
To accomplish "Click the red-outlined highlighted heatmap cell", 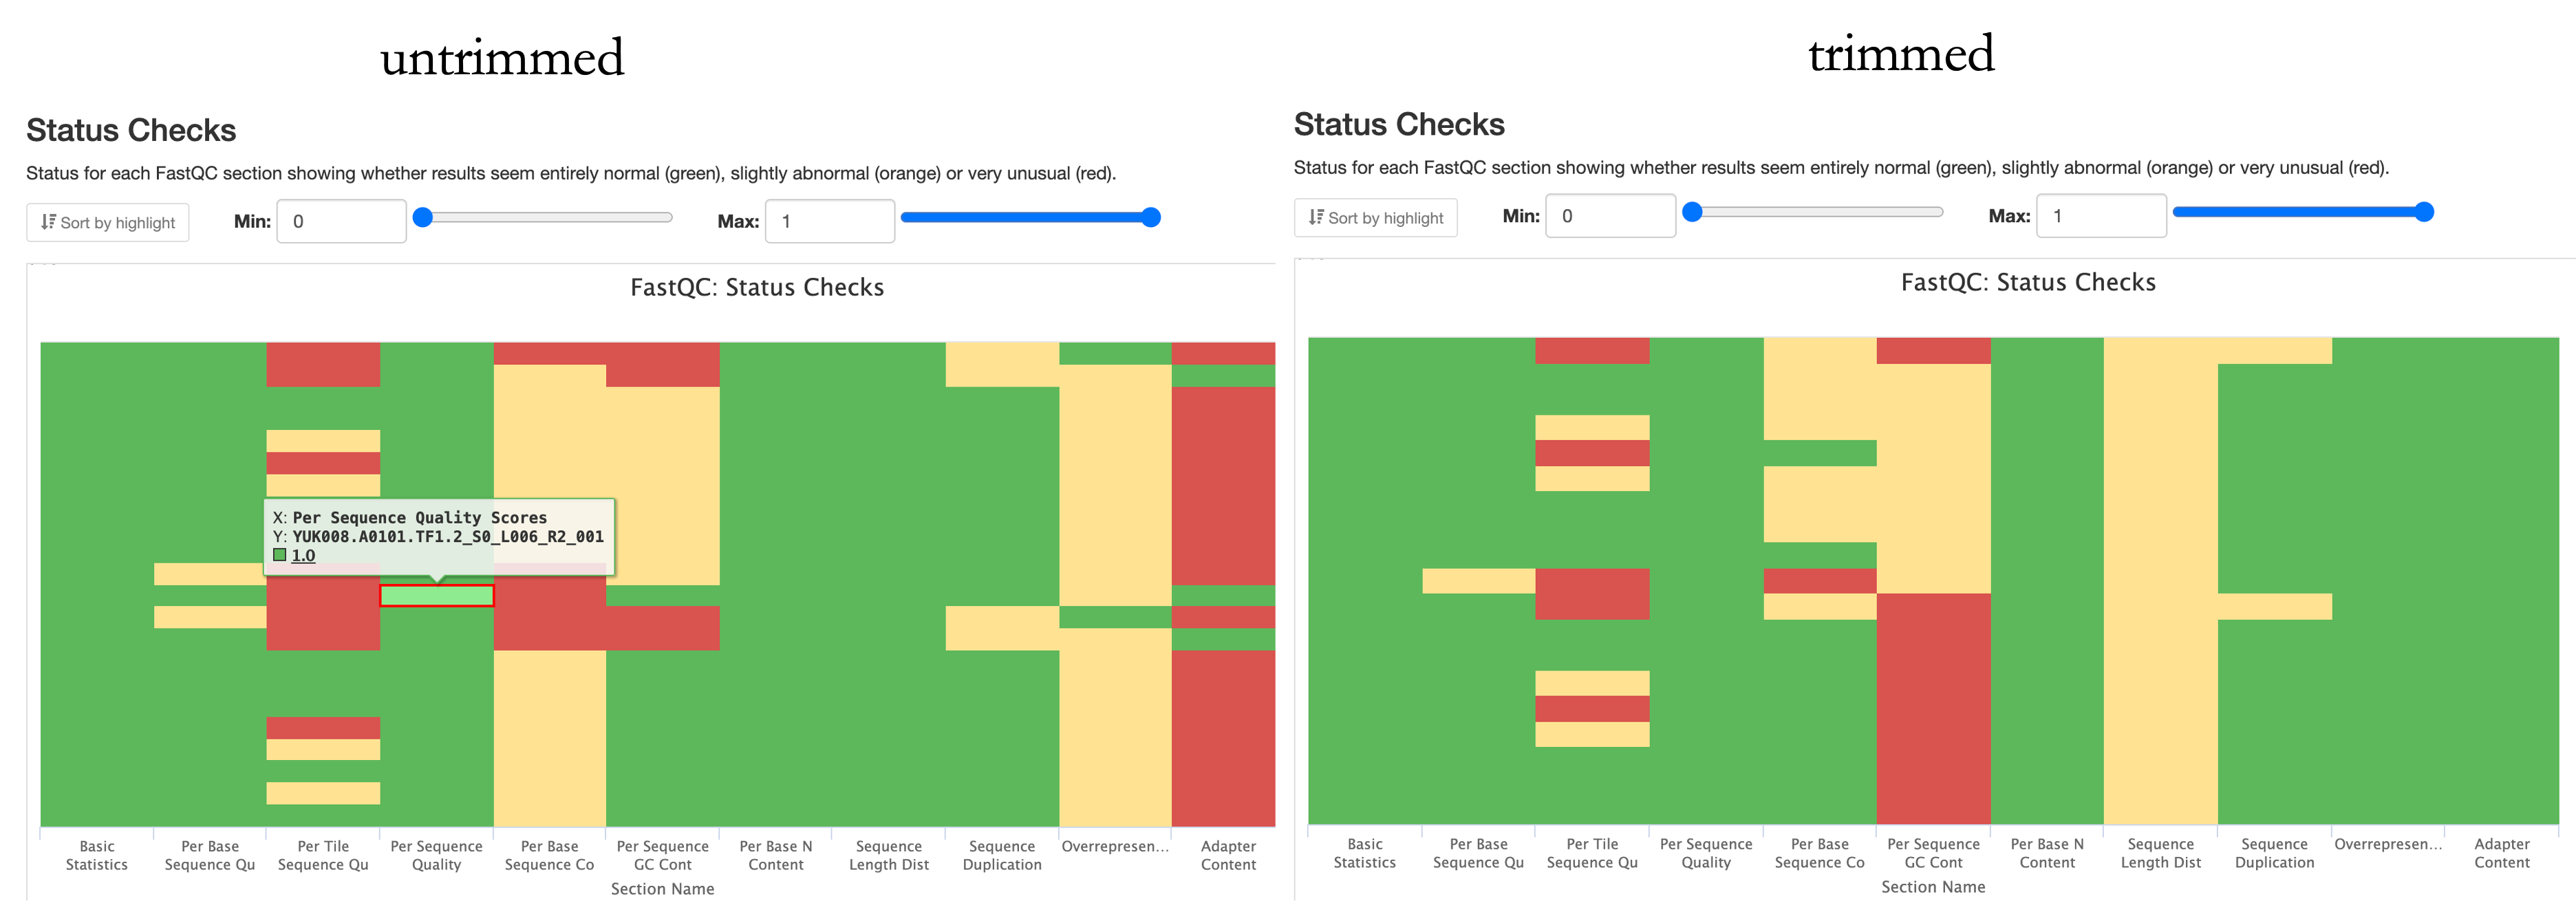I will [437, 596].
